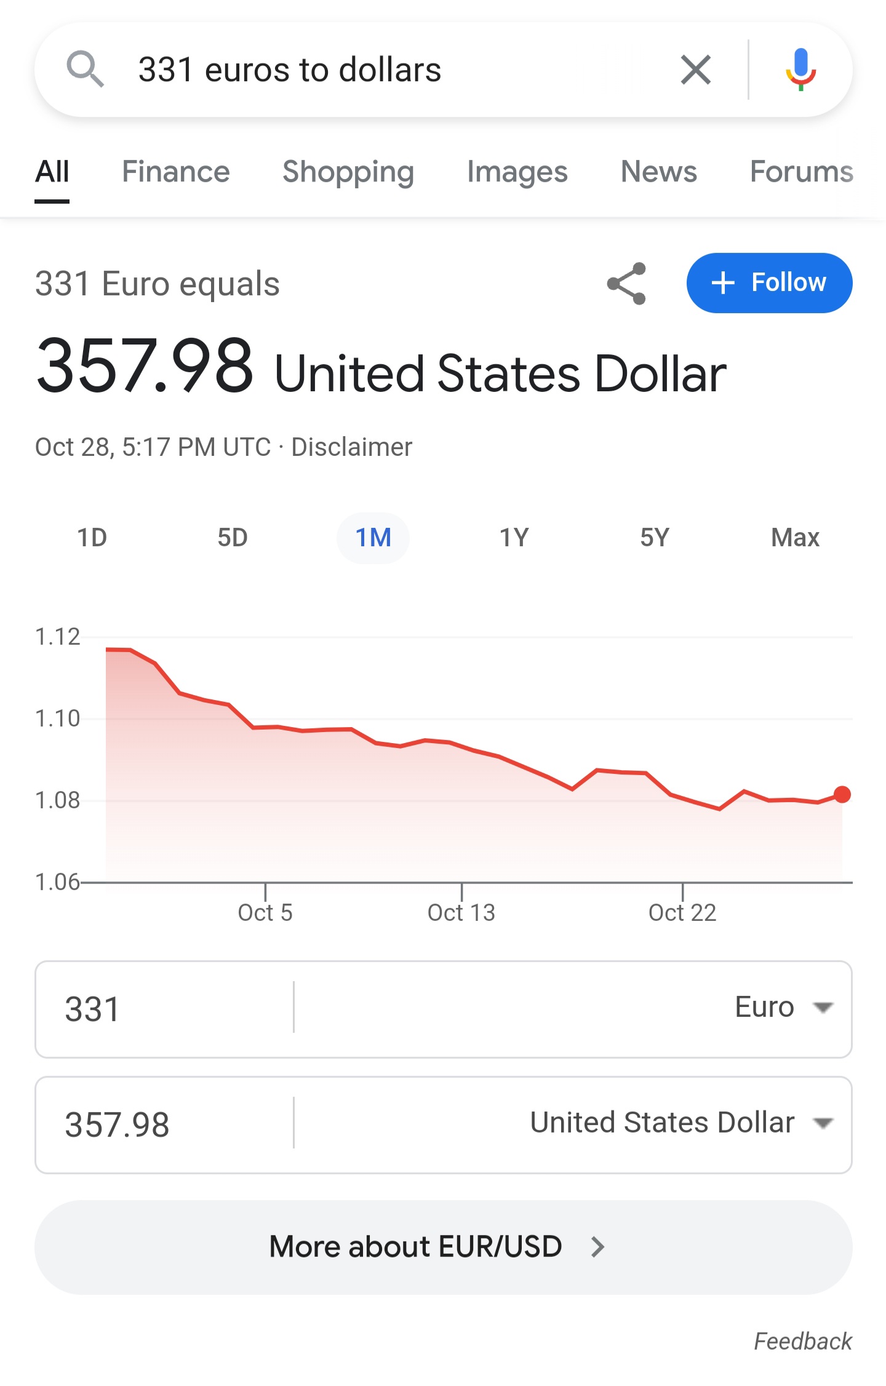Open the Finance tab
The image size is (886, 1386).
click(176, 172)
